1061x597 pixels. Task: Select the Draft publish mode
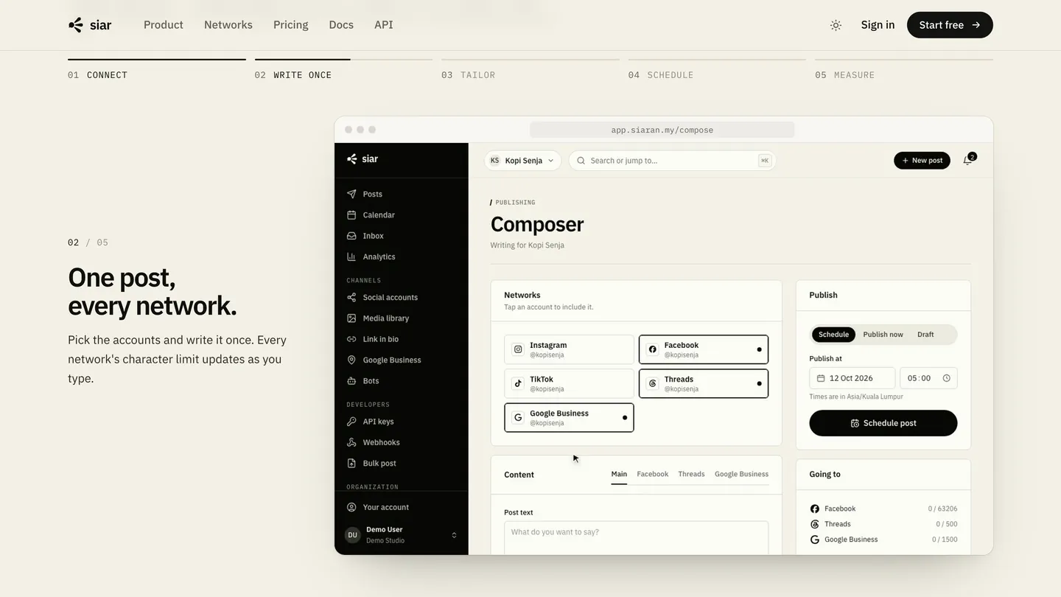(925, 335)
